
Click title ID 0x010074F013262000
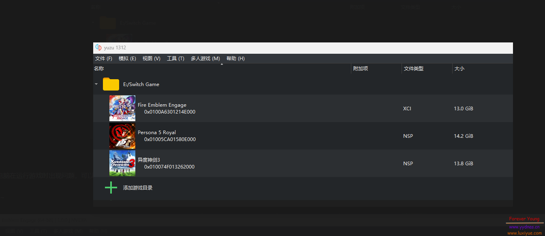pos(169,167)
